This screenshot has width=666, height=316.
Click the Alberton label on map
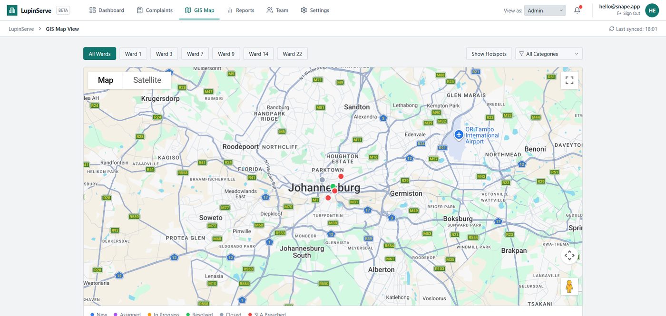pyautogui.click(x=382, y=269)
